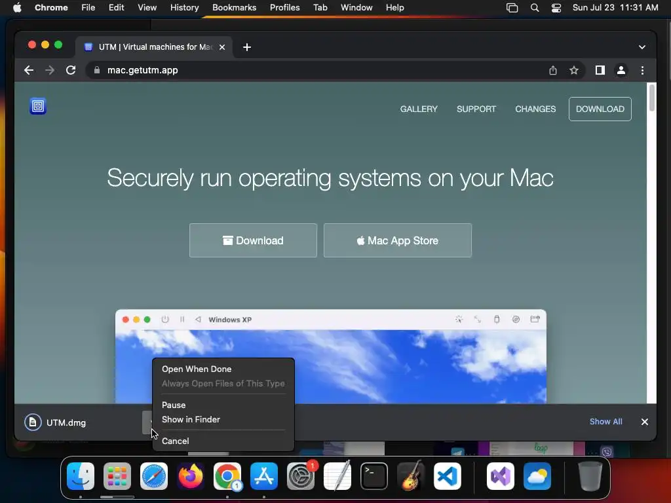Reload the current page
Screen dimensions: 671x503
coord(71,70)
